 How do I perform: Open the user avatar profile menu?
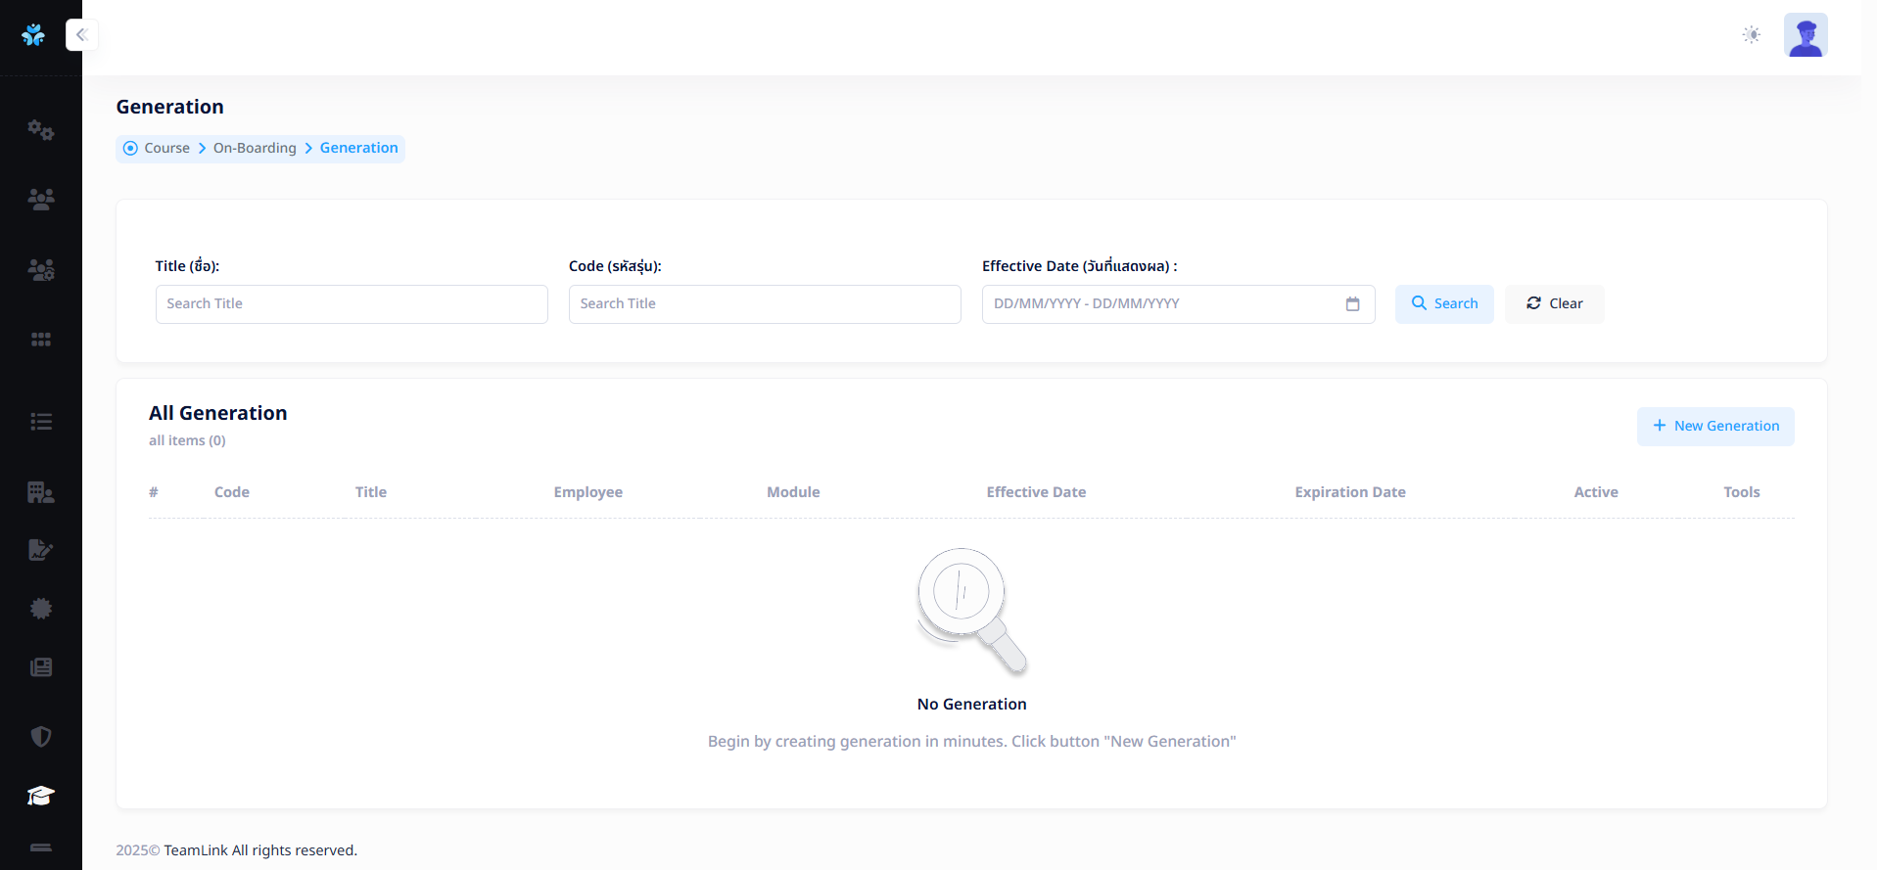pos(1806,35)
